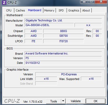This screenshot has width=108, height=105.
Task: Click the Model field GA-880GM-USB3L
Action: (49, 25)
